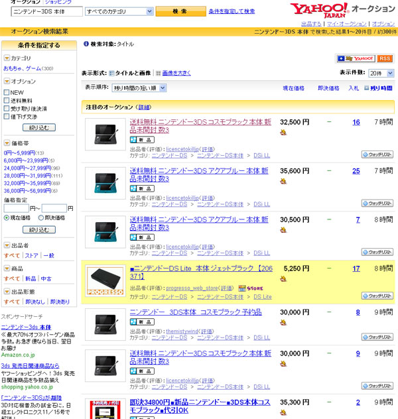This screenshot has height=419, width=398.
Task: Select the 即決価格 radio button
Action: click(x=41, y=217)
